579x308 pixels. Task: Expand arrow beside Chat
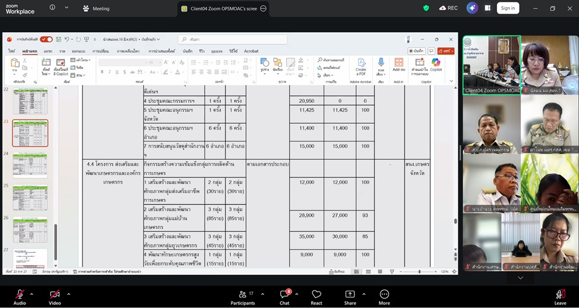[296, 294]
